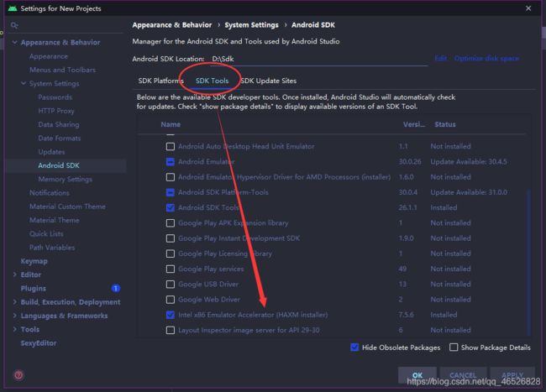Viewport: 546px width, 392px height.
Task: Open Material Custom Theme settings
Action: coord(67,206)
